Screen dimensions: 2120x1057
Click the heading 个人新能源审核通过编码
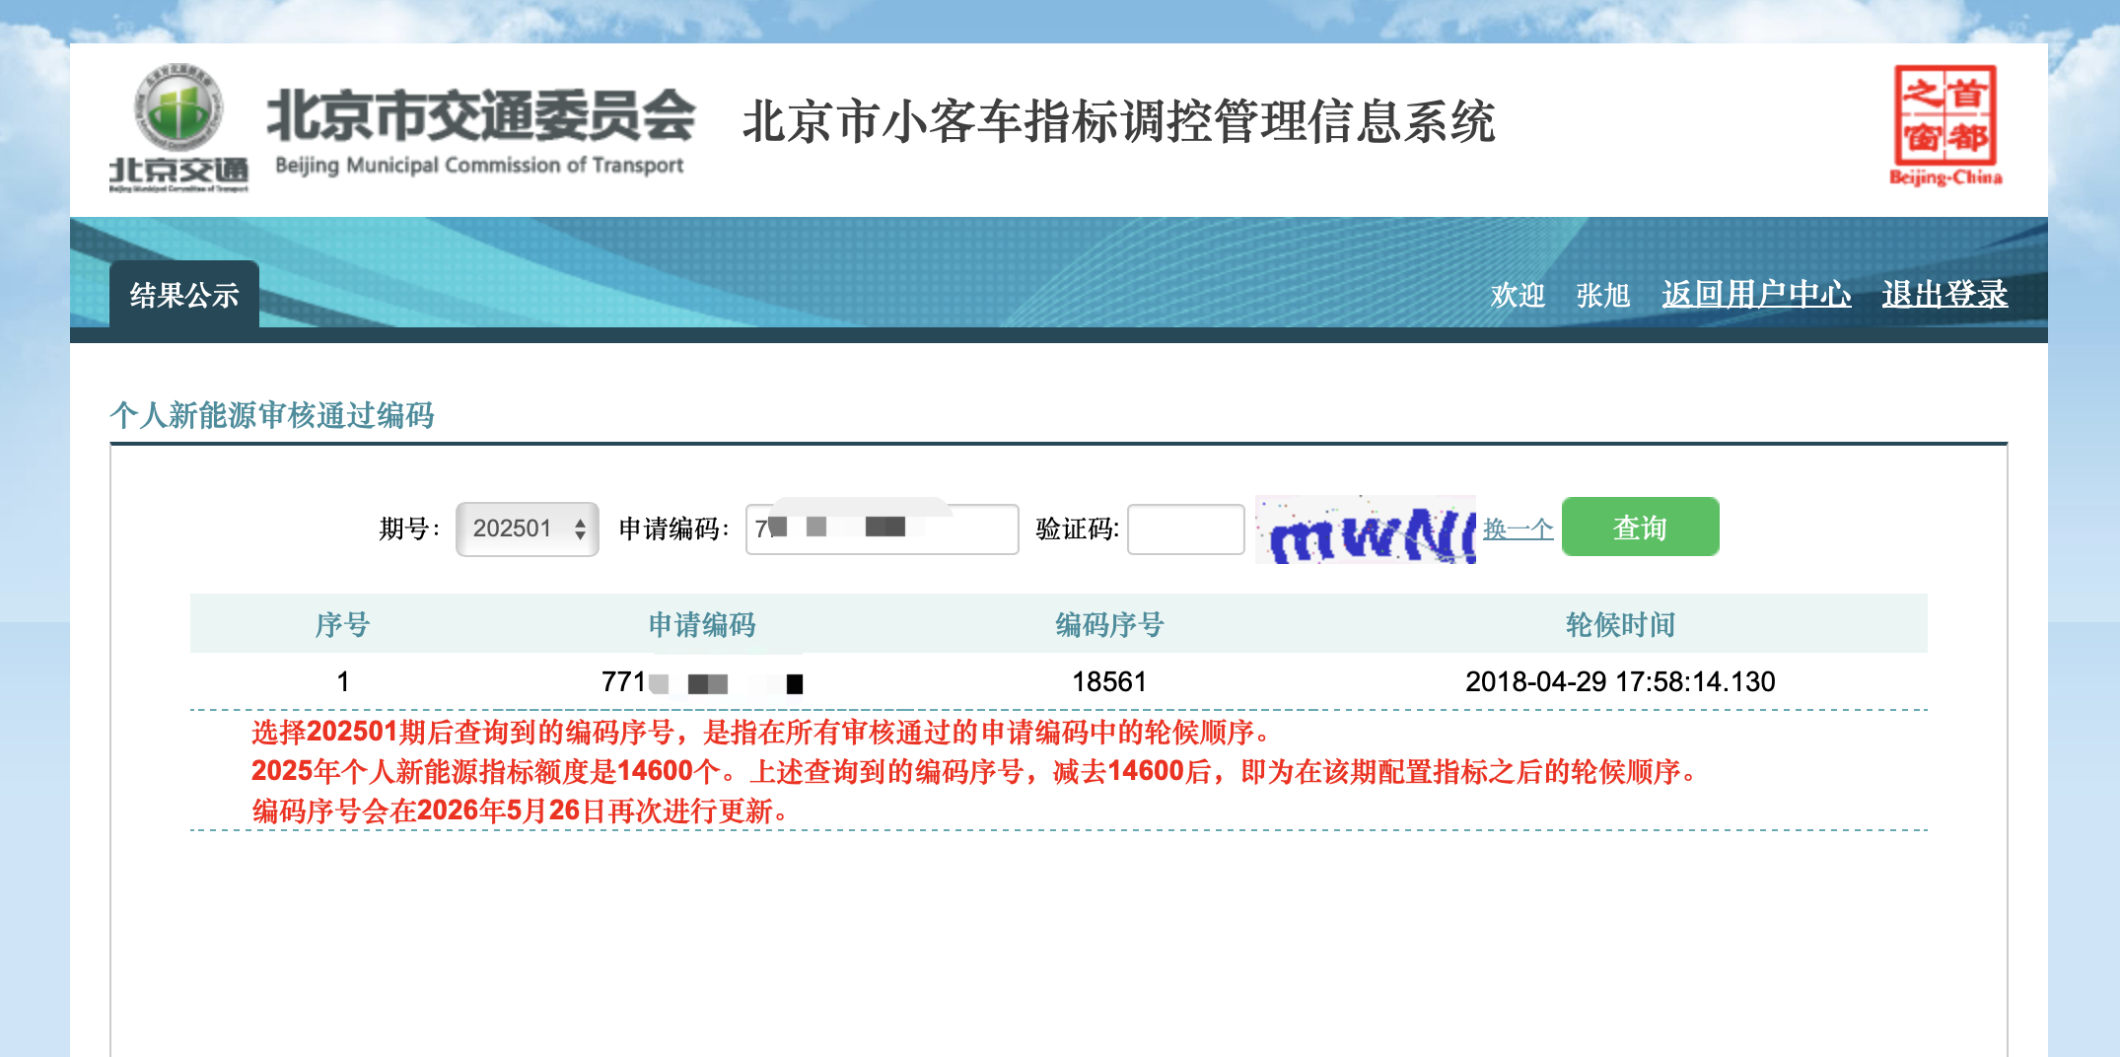click(x=272, y=415)
